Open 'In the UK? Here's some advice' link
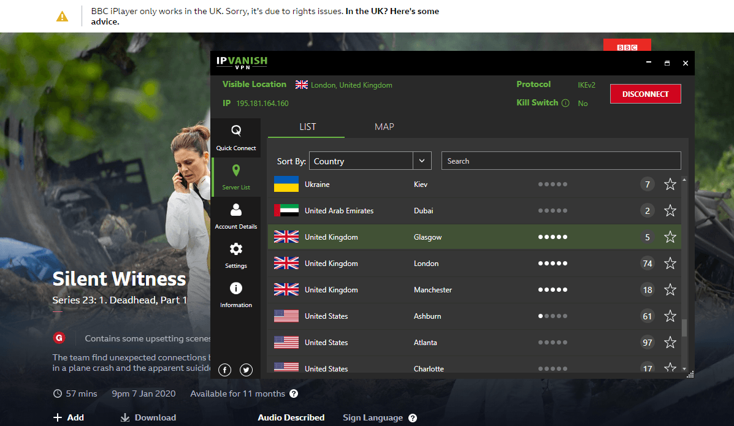This screenshot has width=734, height=426. click(264, 17)
